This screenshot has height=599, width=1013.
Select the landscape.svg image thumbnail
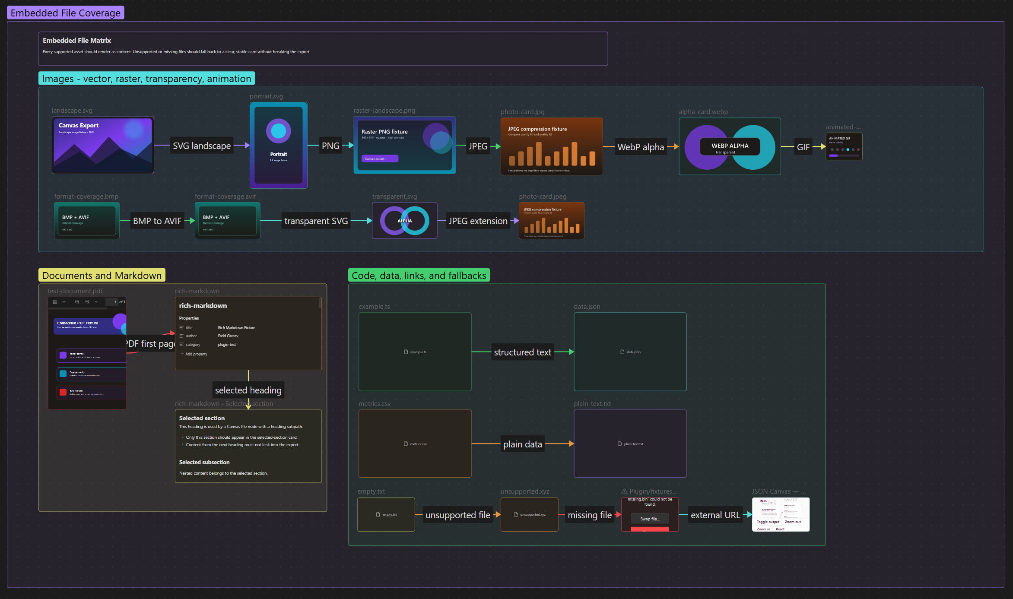pos(103,145)
